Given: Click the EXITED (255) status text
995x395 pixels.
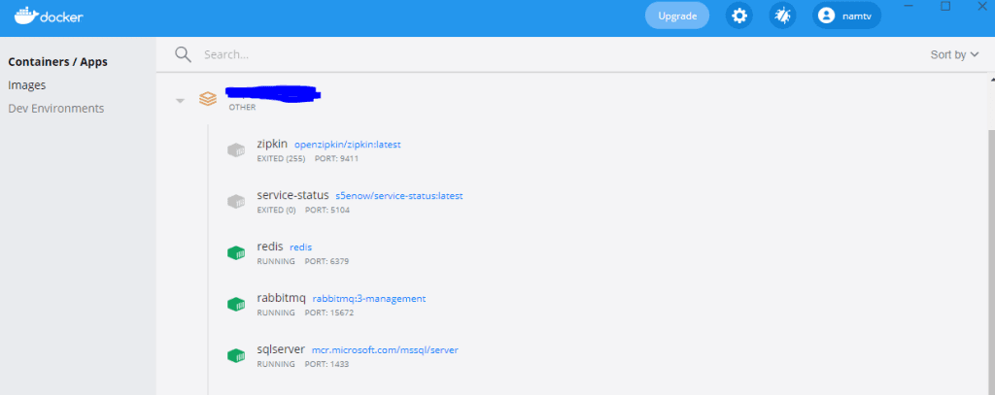Looking at the screenshot, I should (280, 158).
